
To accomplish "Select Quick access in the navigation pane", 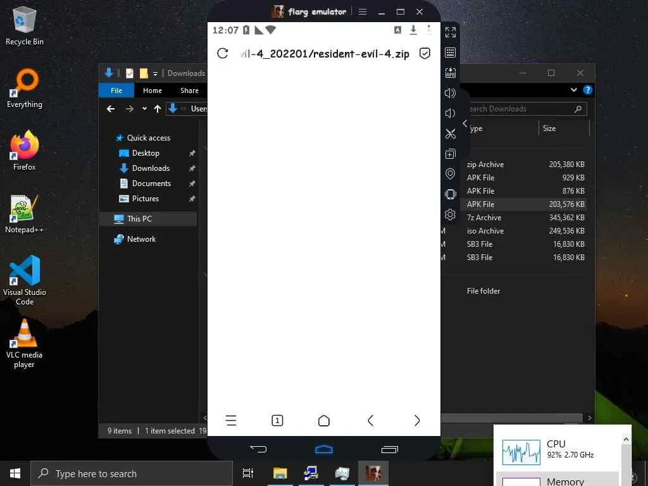I will (148, 137).
